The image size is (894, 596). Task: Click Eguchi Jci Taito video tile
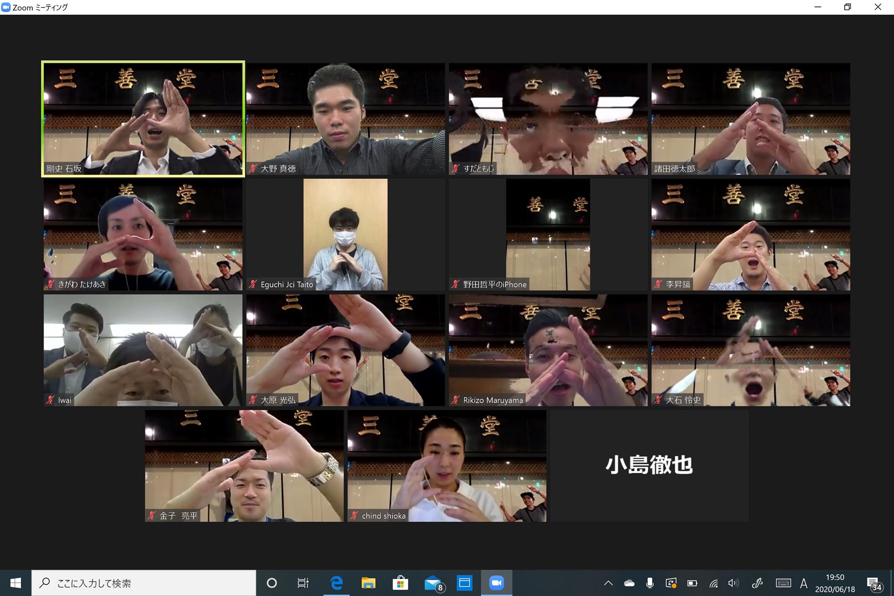[x=345, y=234]
